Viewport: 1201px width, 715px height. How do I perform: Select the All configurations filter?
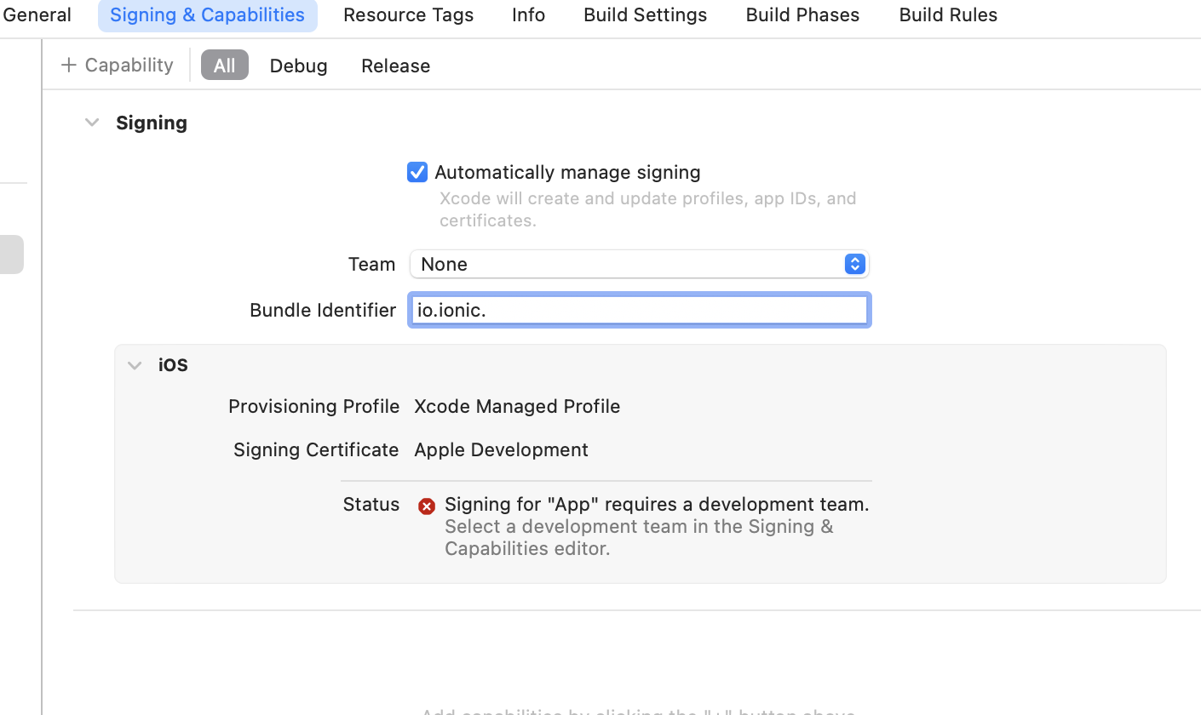224,66
